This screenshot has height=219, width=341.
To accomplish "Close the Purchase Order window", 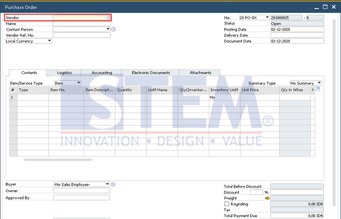I will 334,7.
